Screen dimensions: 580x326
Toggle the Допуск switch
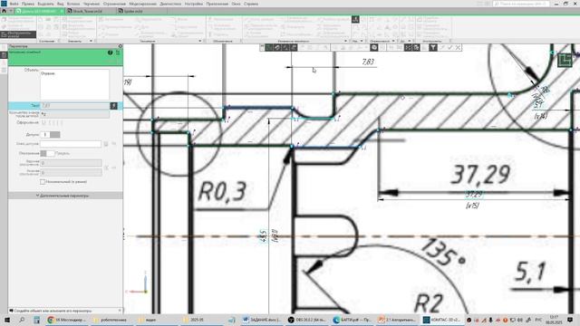point(50,135)
